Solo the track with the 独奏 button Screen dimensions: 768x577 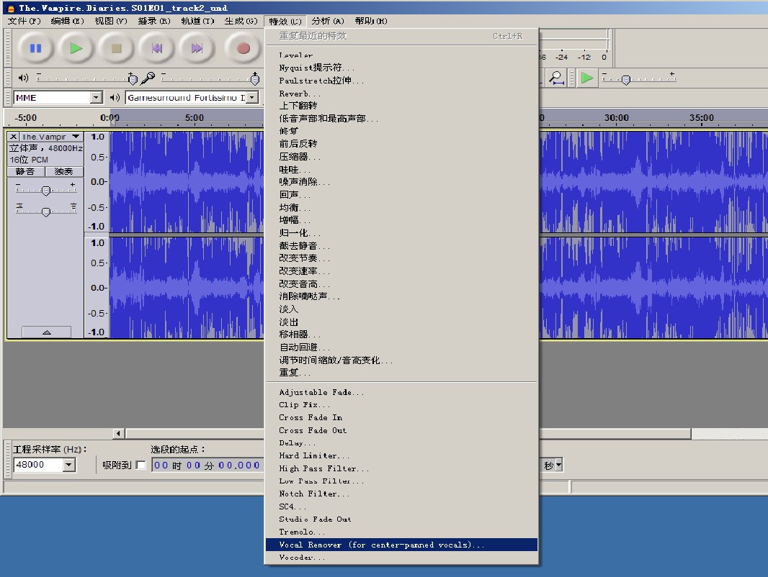pyautogui.click(x=64, y=171)
